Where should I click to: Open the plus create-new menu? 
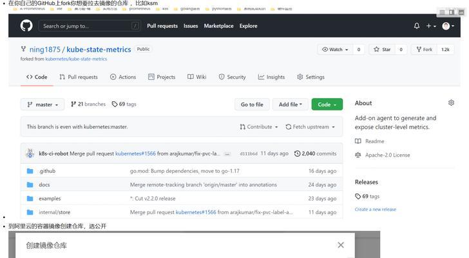point(431,26)
